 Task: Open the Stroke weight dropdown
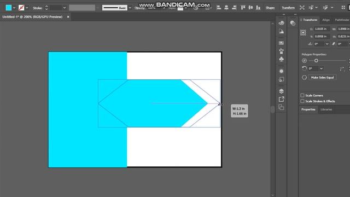click(x=65, y=8)
